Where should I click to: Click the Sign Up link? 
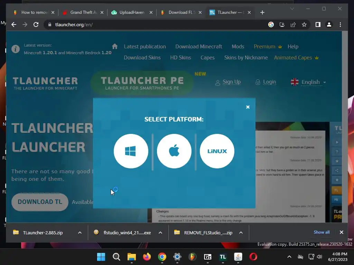(x=228, y=82)
